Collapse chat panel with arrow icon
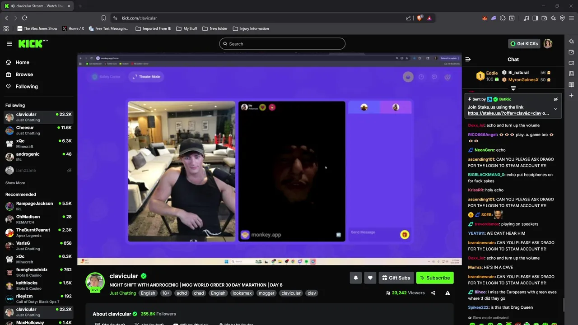Viewport: 578px width, 325px height. point(468,59)
